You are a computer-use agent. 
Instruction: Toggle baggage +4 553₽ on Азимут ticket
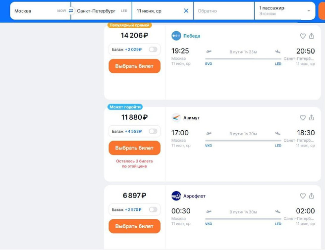[x=153, y=131]
